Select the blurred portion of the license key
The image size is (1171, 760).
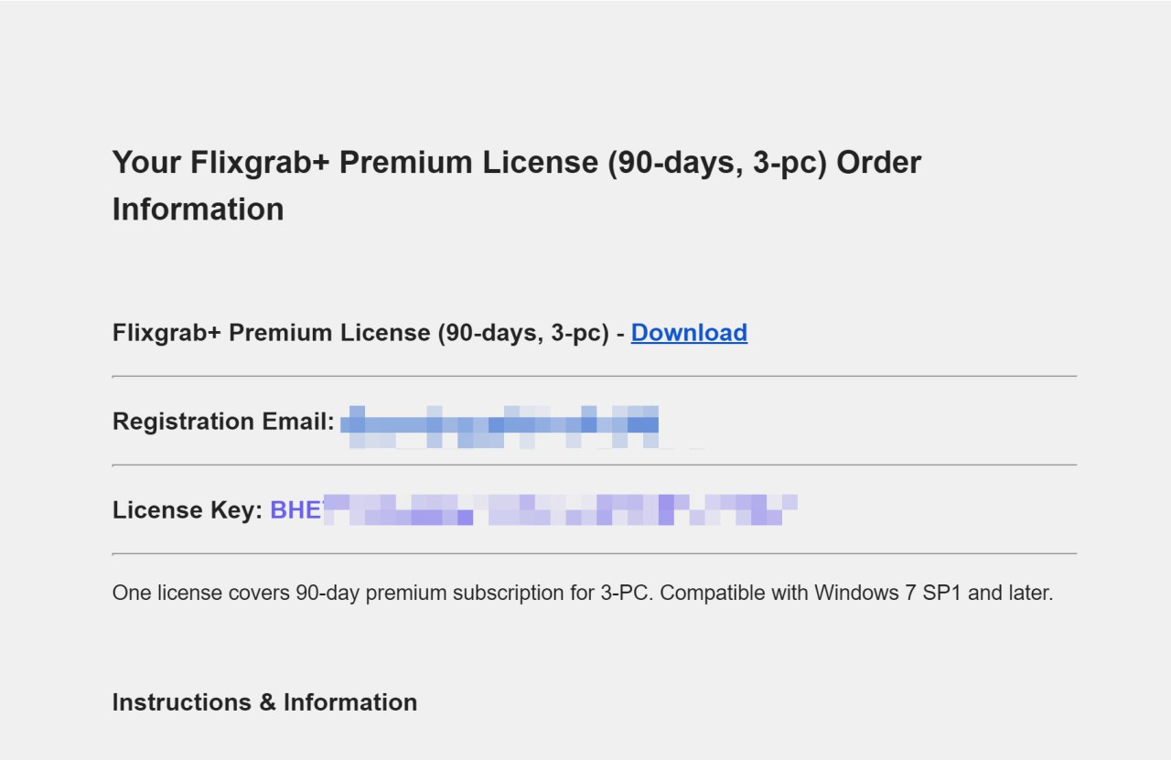[x=560, y=510]
